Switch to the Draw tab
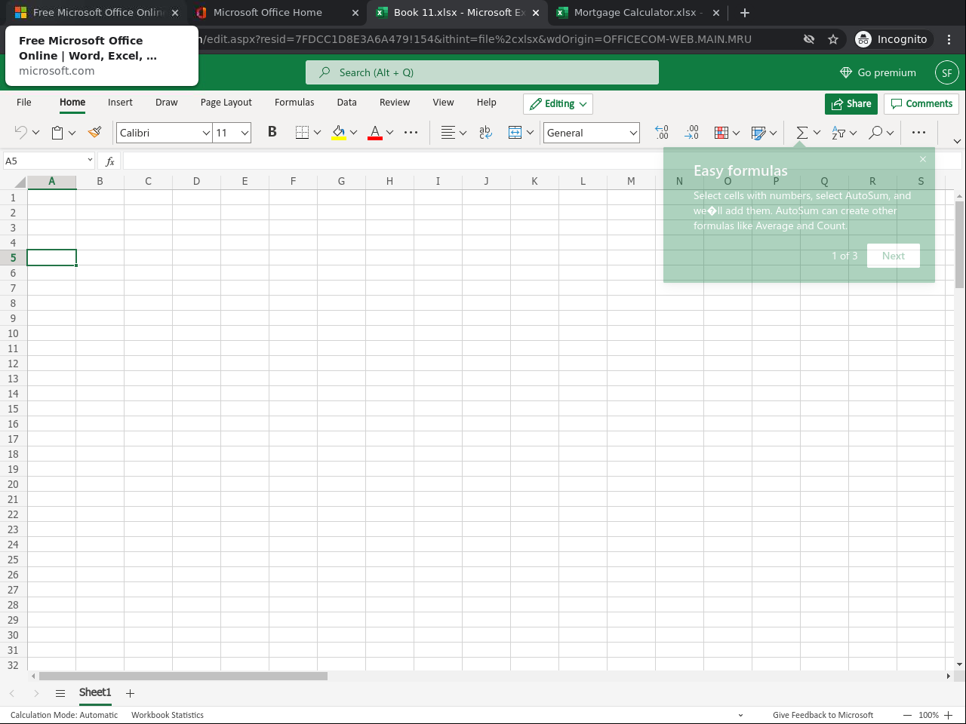966x724 pixels. coord(167,103)
